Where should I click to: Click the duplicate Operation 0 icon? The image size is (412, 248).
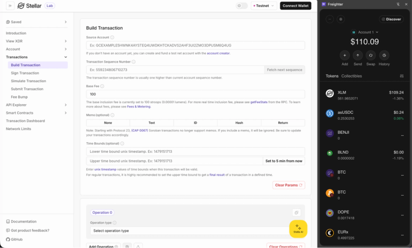[x=296, y=213]
